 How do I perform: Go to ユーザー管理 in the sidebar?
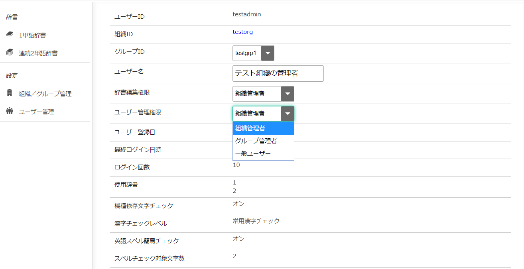click(36, 112)
